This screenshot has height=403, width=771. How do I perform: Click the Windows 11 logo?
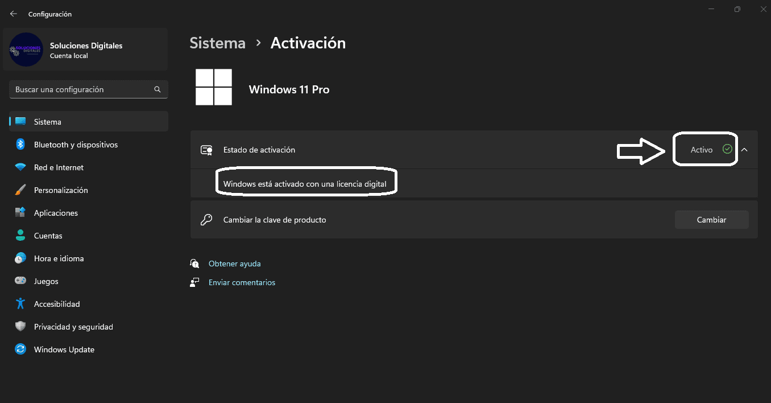pos(214,87)
